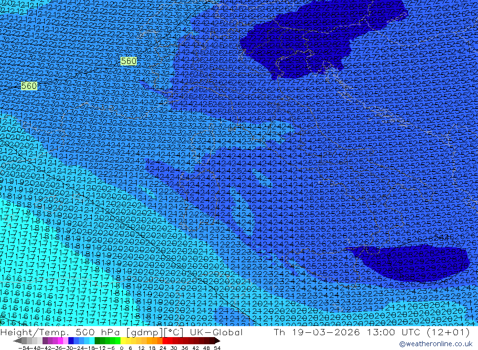
Task: Click the left gray arrow end of color scale
Action: [17, 341]
